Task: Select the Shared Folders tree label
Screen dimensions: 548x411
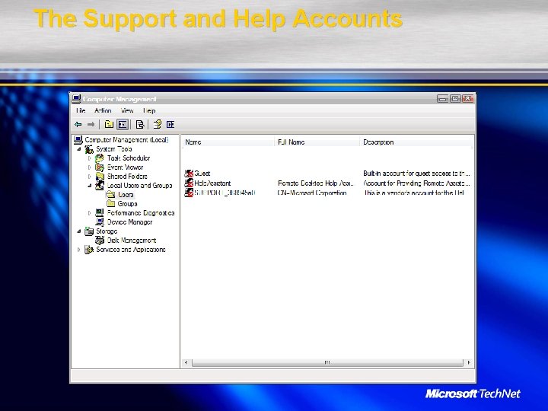Action: 127,176
